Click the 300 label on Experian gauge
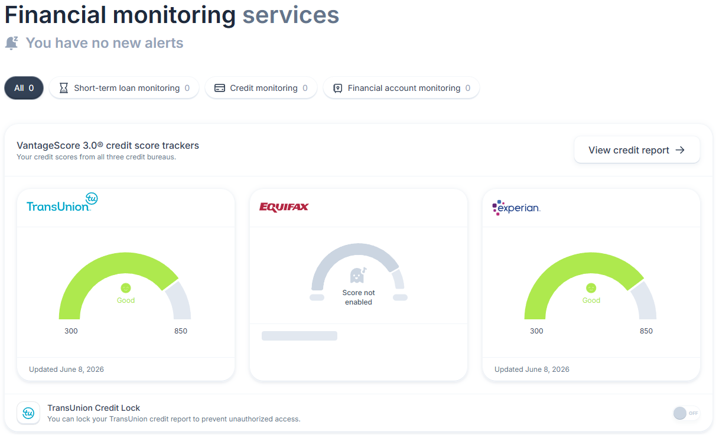Screen dimensions: 716x435 point(536,331)
